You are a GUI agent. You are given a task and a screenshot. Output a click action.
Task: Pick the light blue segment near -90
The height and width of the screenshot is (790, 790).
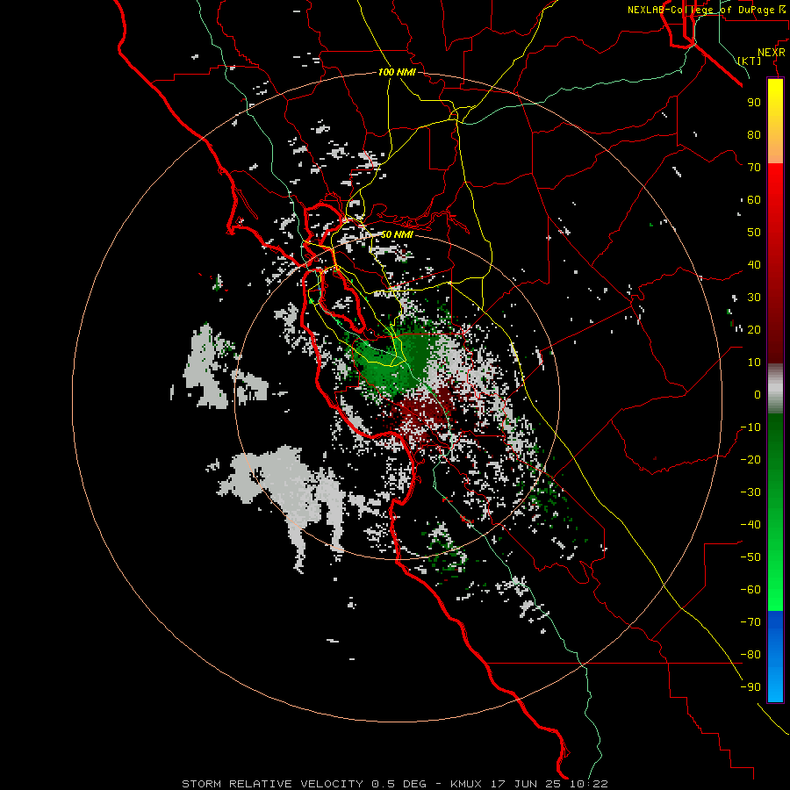[x=775, y=686]
